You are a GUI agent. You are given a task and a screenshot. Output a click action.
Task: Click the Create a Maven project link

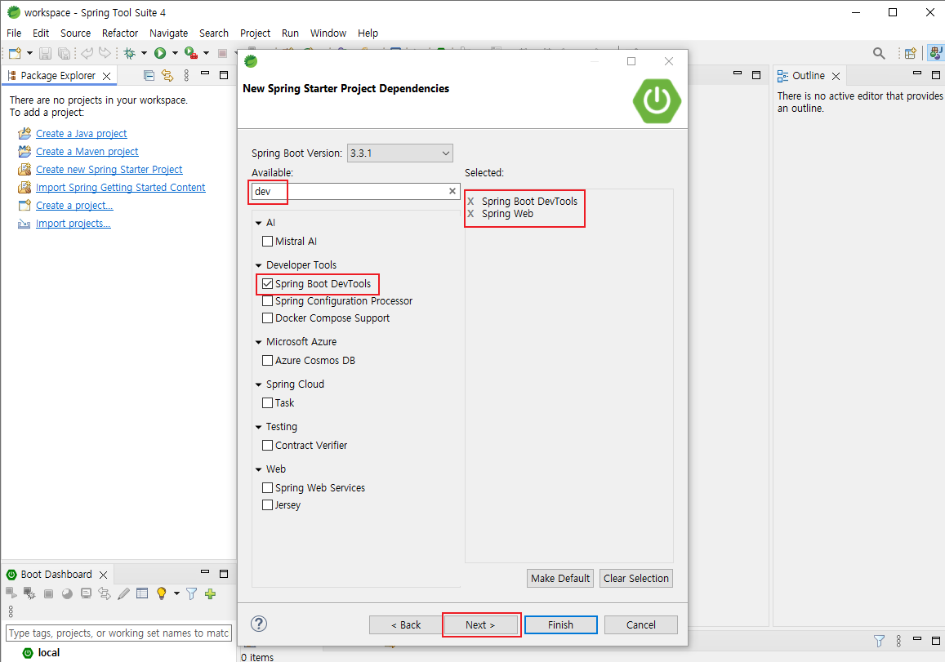(87, 151)
